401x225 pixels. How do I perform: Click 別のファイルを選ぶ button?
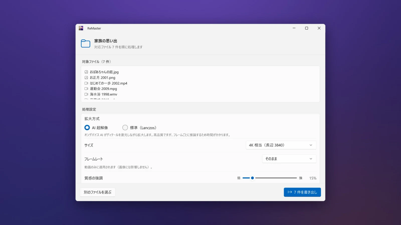97,192
